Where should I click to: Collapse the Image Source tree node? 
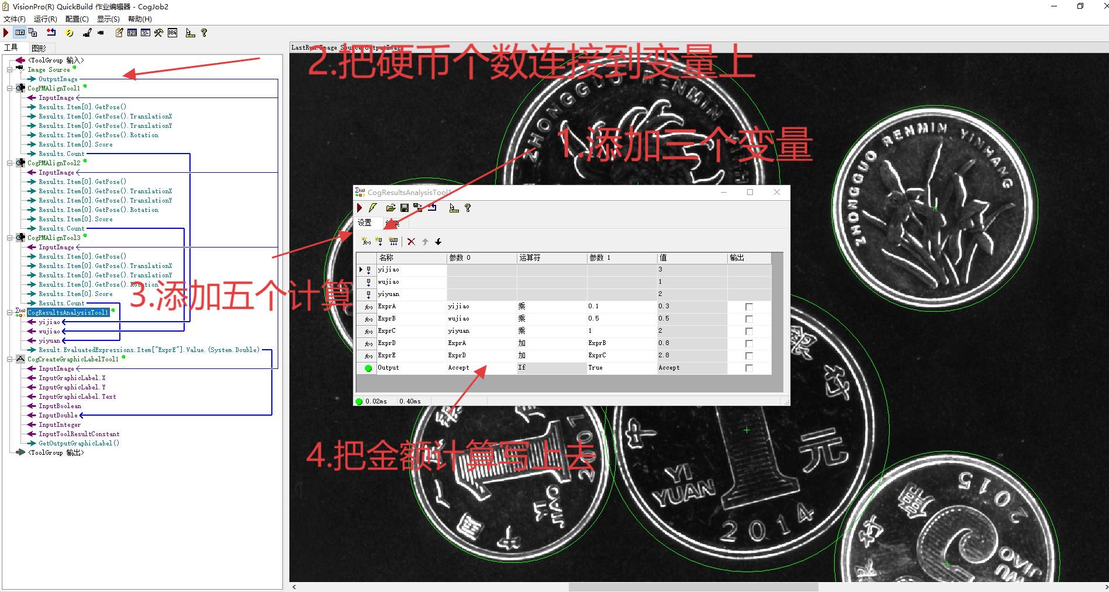[10, 69]
